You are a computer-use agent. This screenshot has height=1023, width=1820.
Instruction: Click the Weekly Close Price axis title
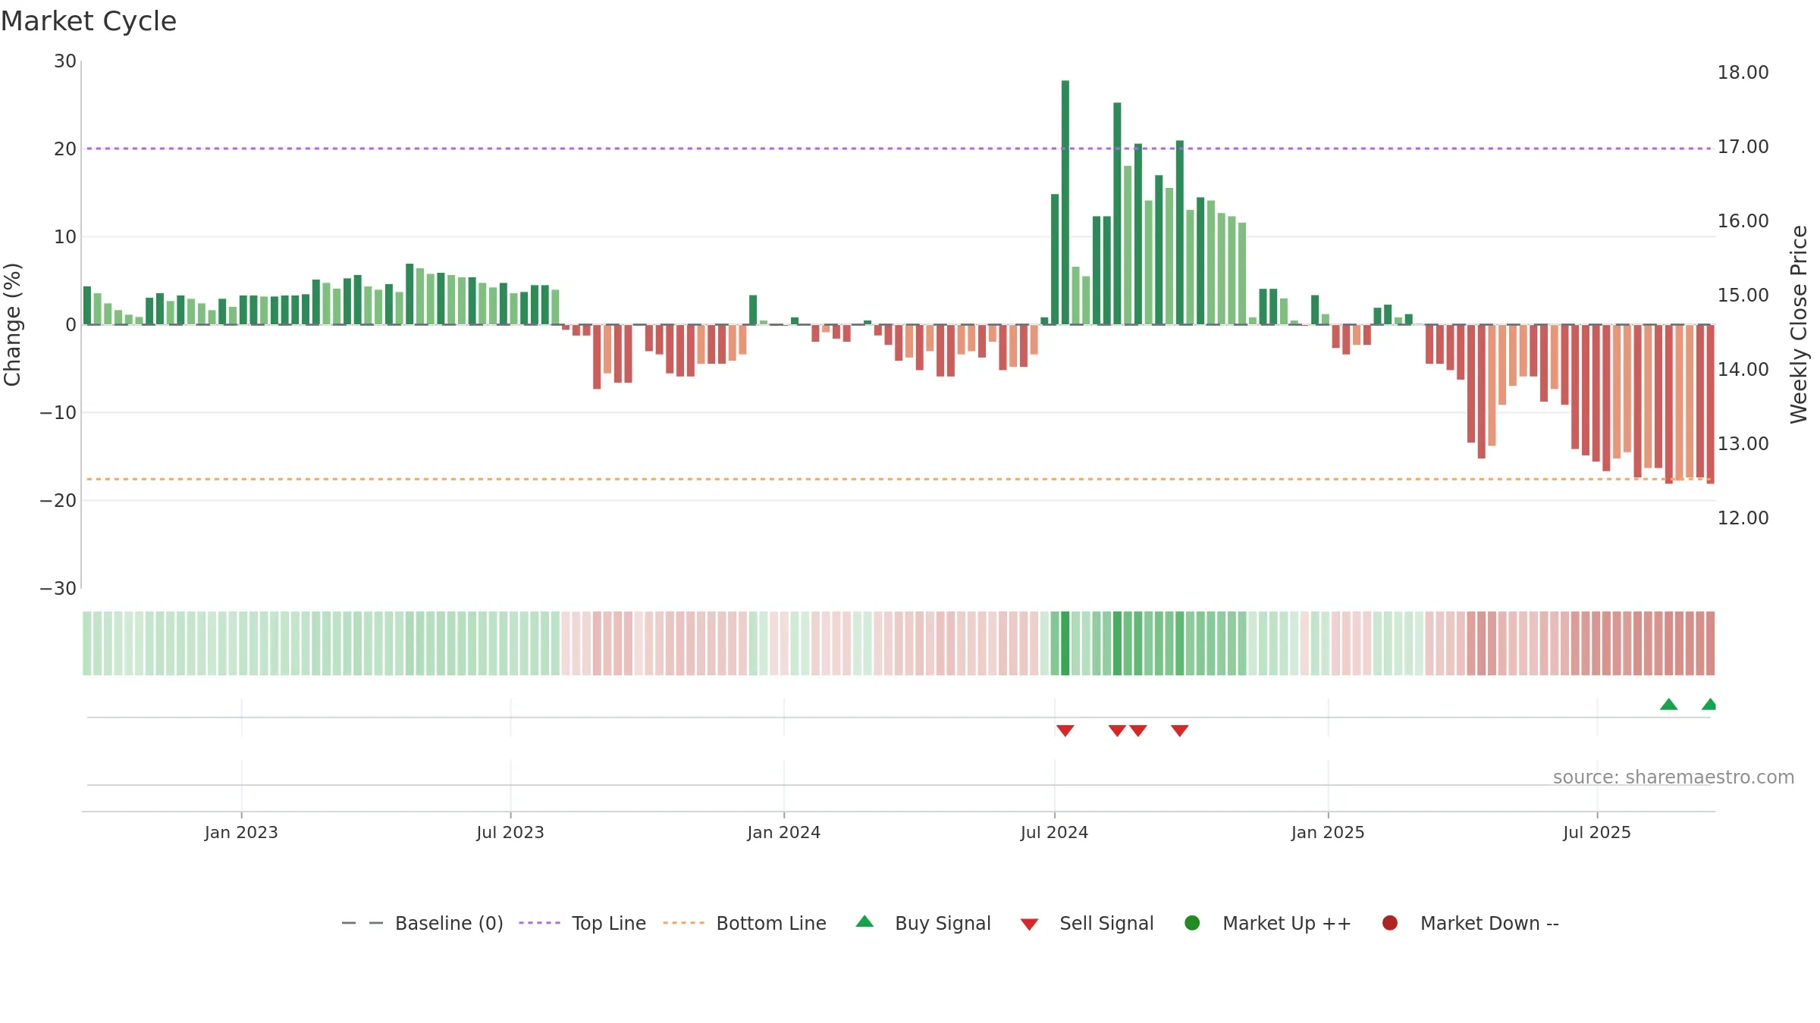[x=1799, y=324]
